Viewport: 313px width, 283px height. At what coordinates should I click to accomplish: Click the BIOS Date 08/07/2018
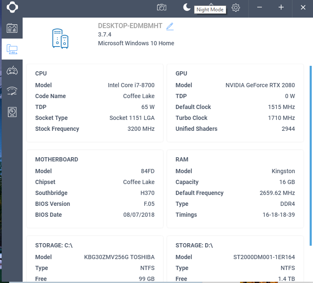tap(139, 215)
